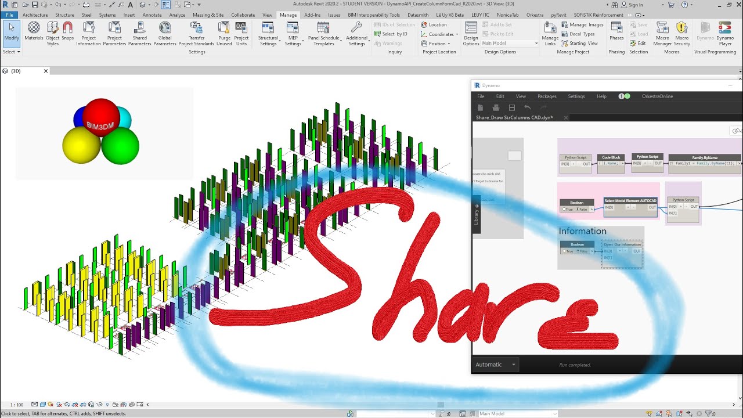Open Macro Security
The image size is (743, 418).
point(682,33)
